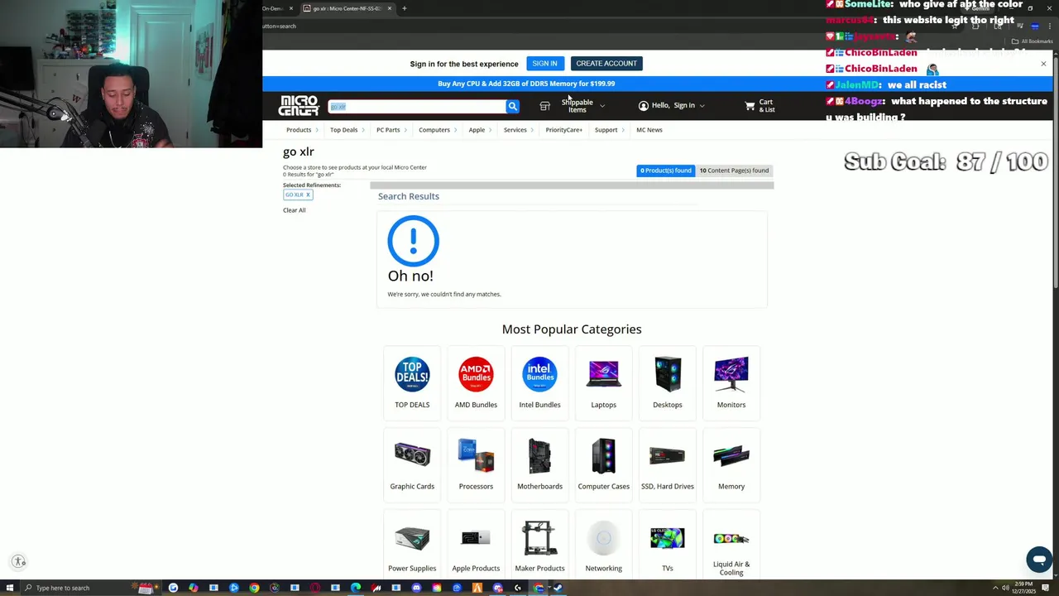
Task: Expand the Products menu
Action: [302, 130]
